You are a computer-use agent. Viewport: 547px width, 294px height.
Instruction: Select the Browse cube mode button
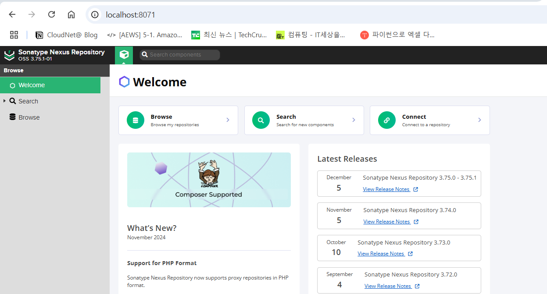coord(124,55)
